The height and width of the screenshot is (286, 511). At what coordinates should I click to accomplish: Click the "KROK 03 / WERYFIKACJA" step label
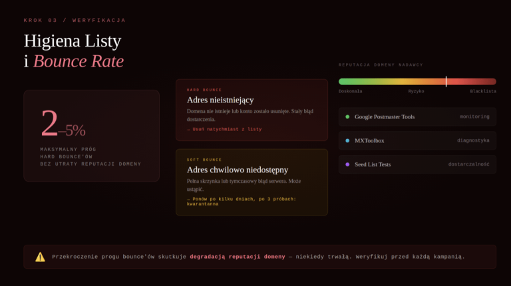point(75,21)
